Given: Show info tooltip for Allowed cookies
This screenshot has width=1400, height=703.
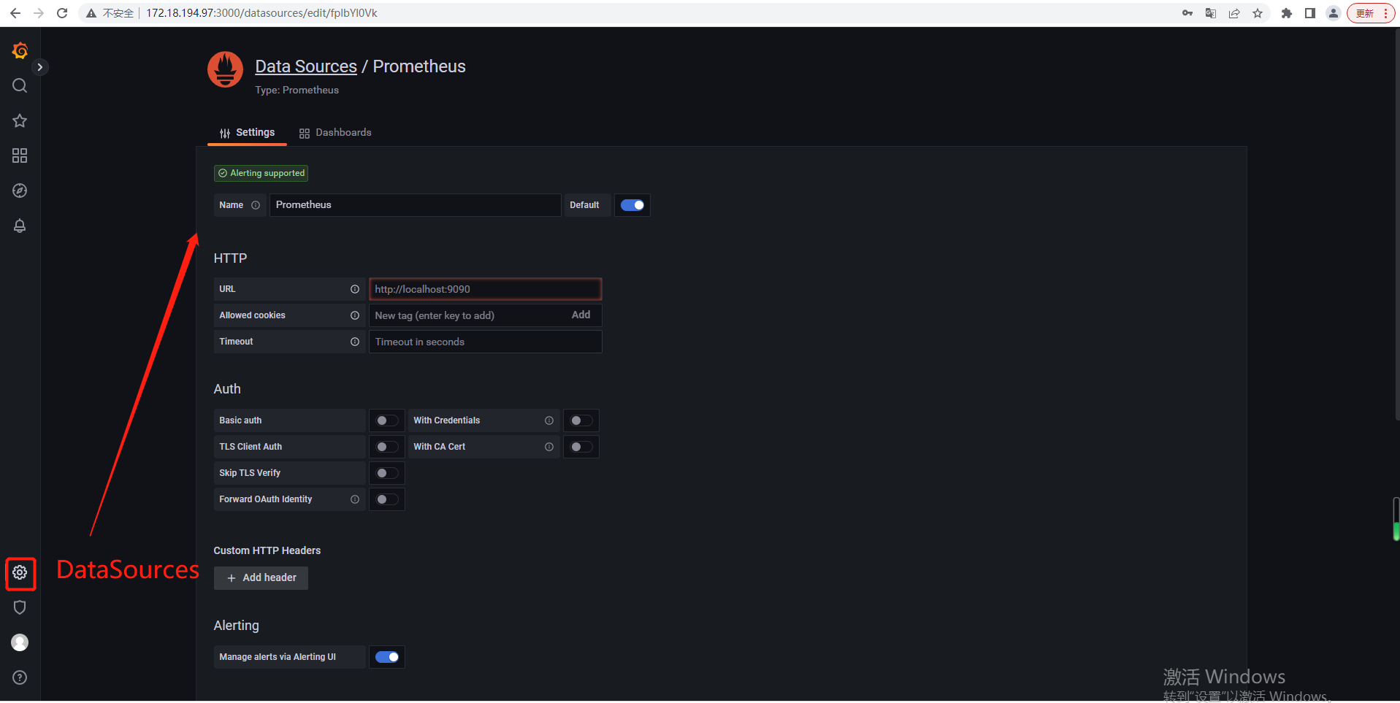Looking at the screenshot, I should [x=355, y=315].
